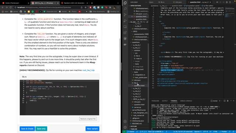Close the terminal panel
Screen dimensions: 236x133
[x=233, y=101]
